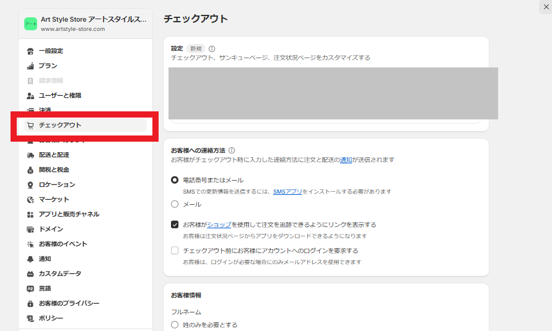
Task: Select the 電話番号またはメール radio option
Action: [x=175, y=180]
